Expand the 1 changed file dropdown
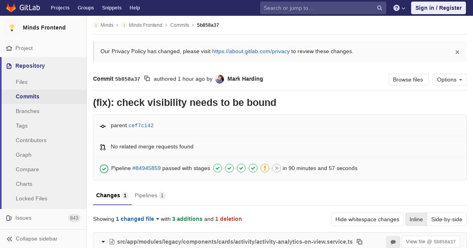The image size is (473, 248). (138, 219)
